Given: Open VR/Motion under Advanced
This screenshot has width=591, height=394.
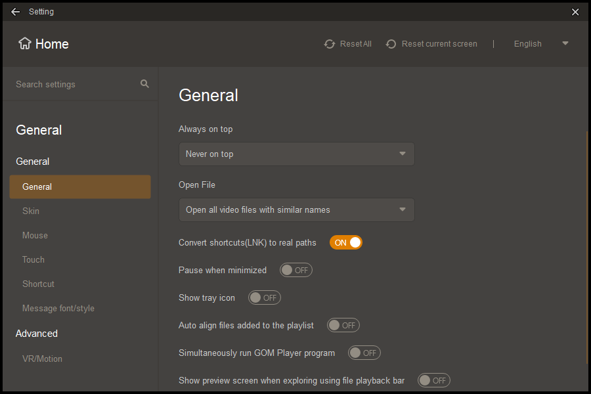Looking at the screenshot, I should (x=42, y=359).
